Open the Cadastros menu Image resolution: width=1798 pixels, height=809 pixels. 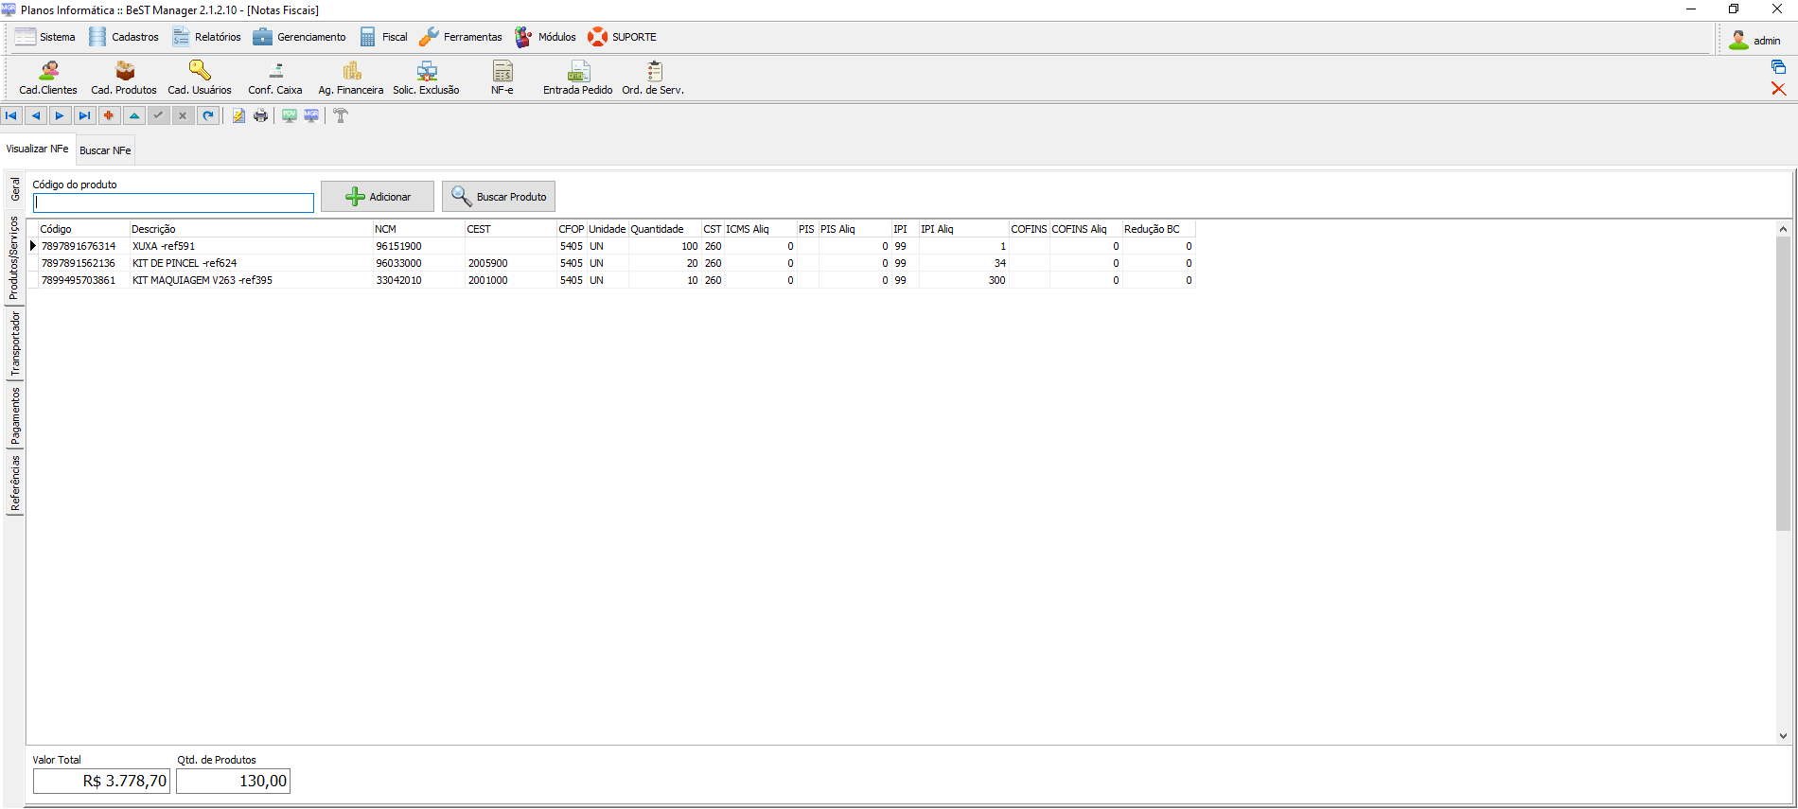(x=124, y=37)
